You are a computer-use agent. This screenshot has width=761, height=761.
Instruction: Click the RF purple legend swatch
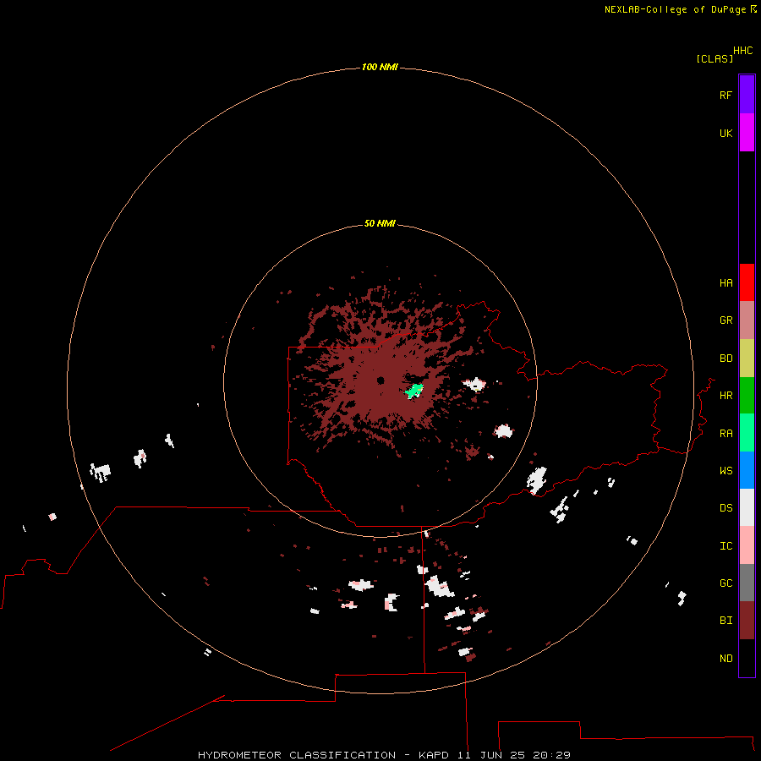747,95
